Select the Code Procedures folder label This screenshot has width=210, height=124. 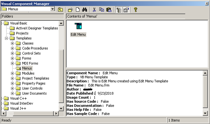(35, 48)
